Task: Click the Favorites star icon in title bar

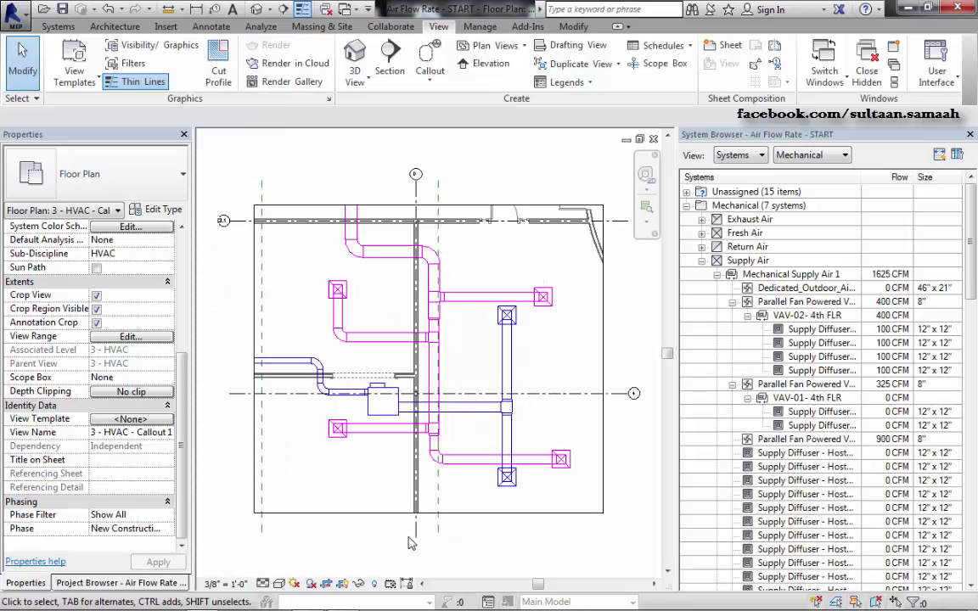Action: (x=728, y=9)
